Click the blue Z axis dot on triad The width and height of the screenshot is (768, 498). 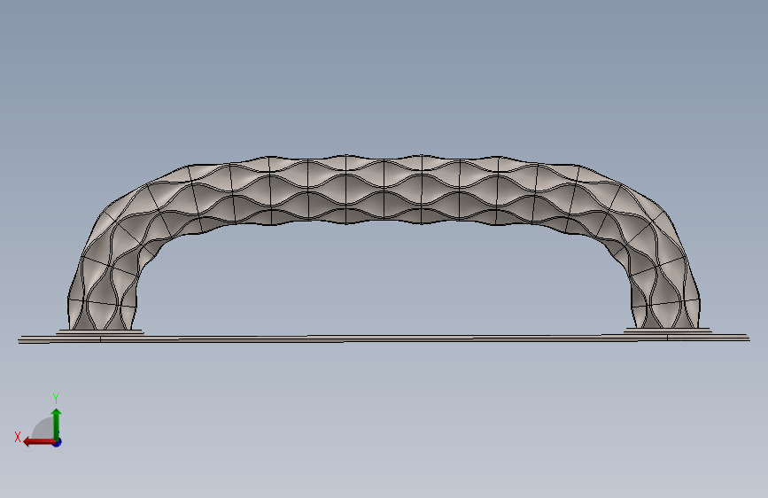pyautogui.click(x=58, y=442)
